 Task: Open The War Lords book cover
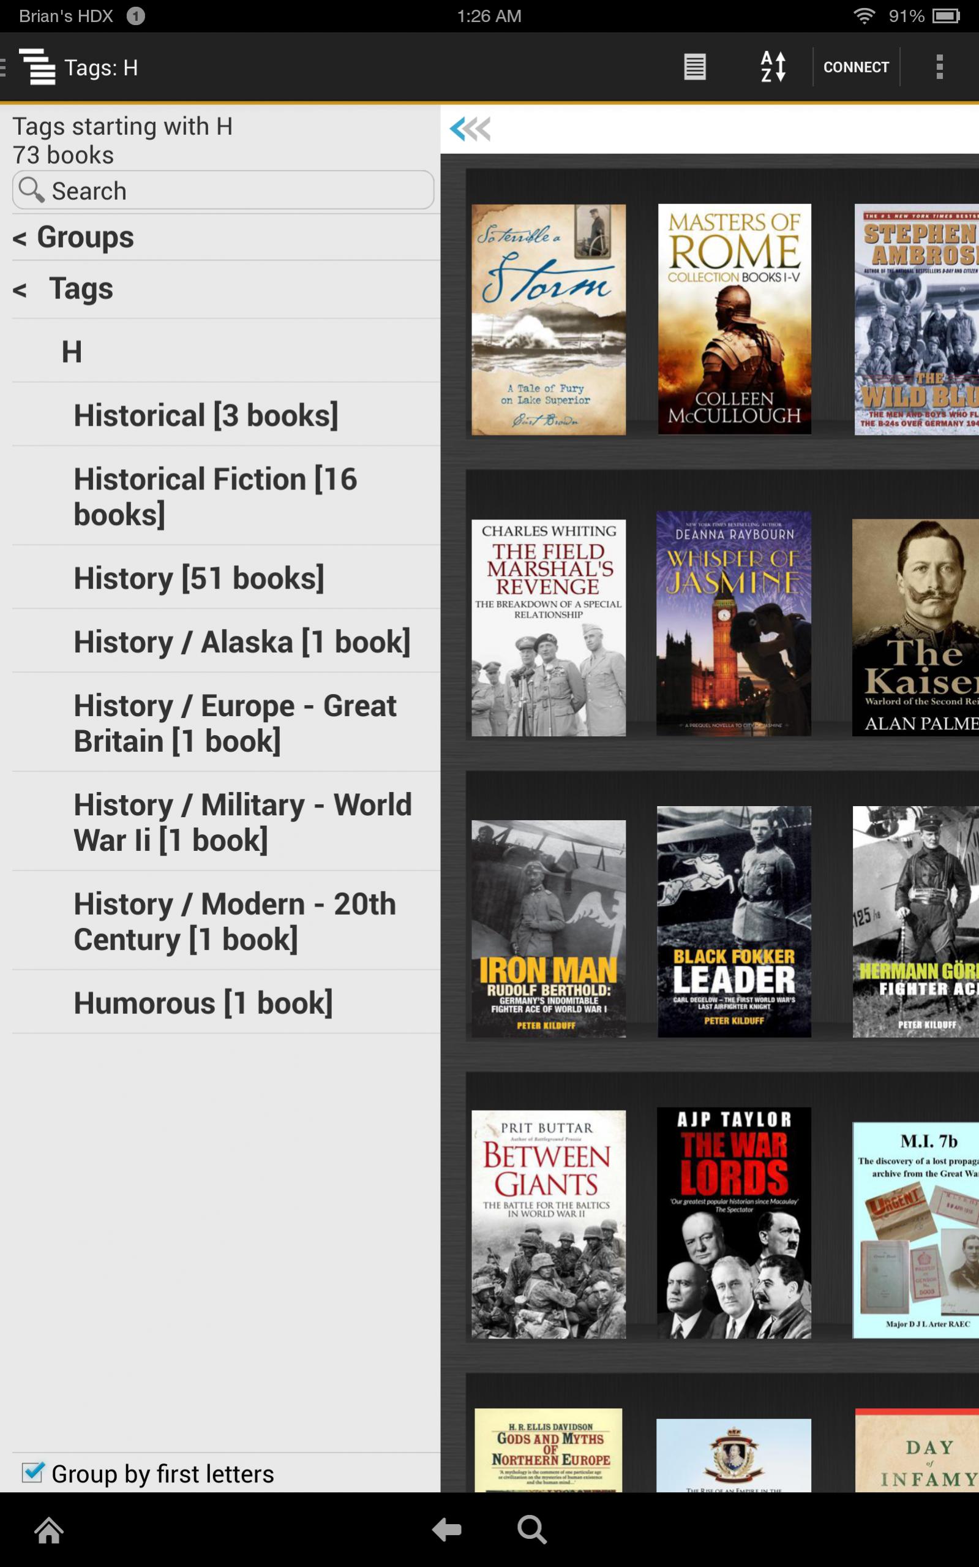734,1223
